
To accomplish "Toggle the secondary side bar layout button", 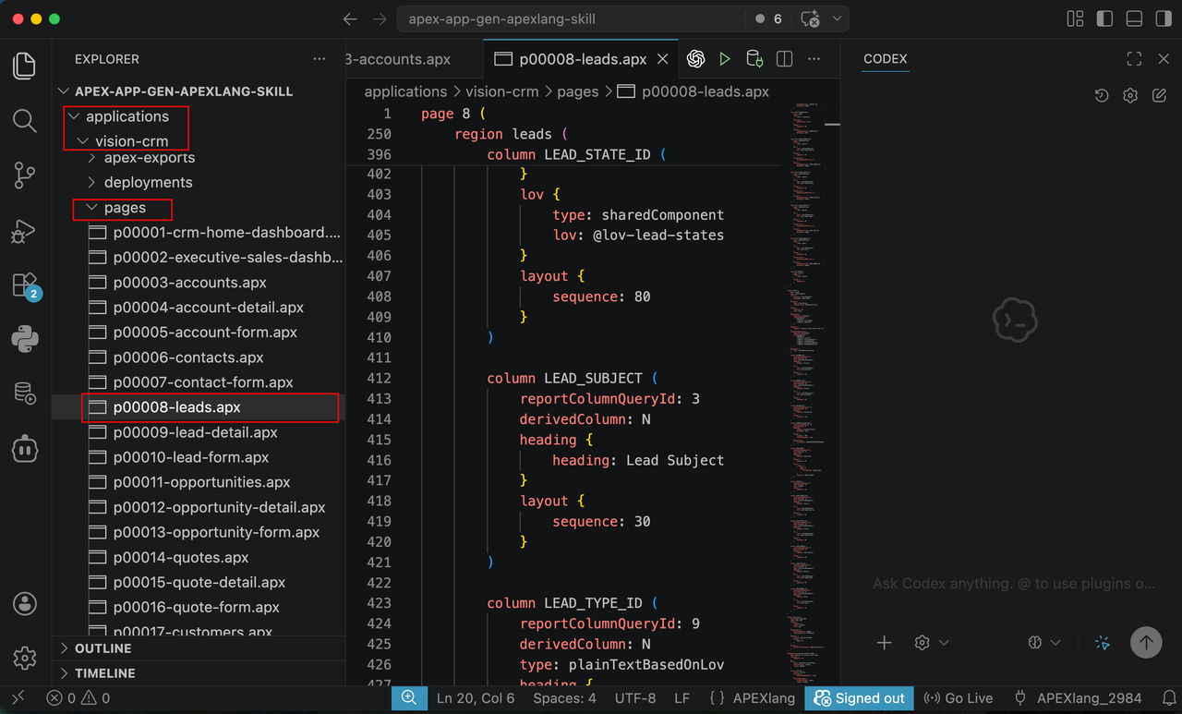I will [x=1163, y=18].
